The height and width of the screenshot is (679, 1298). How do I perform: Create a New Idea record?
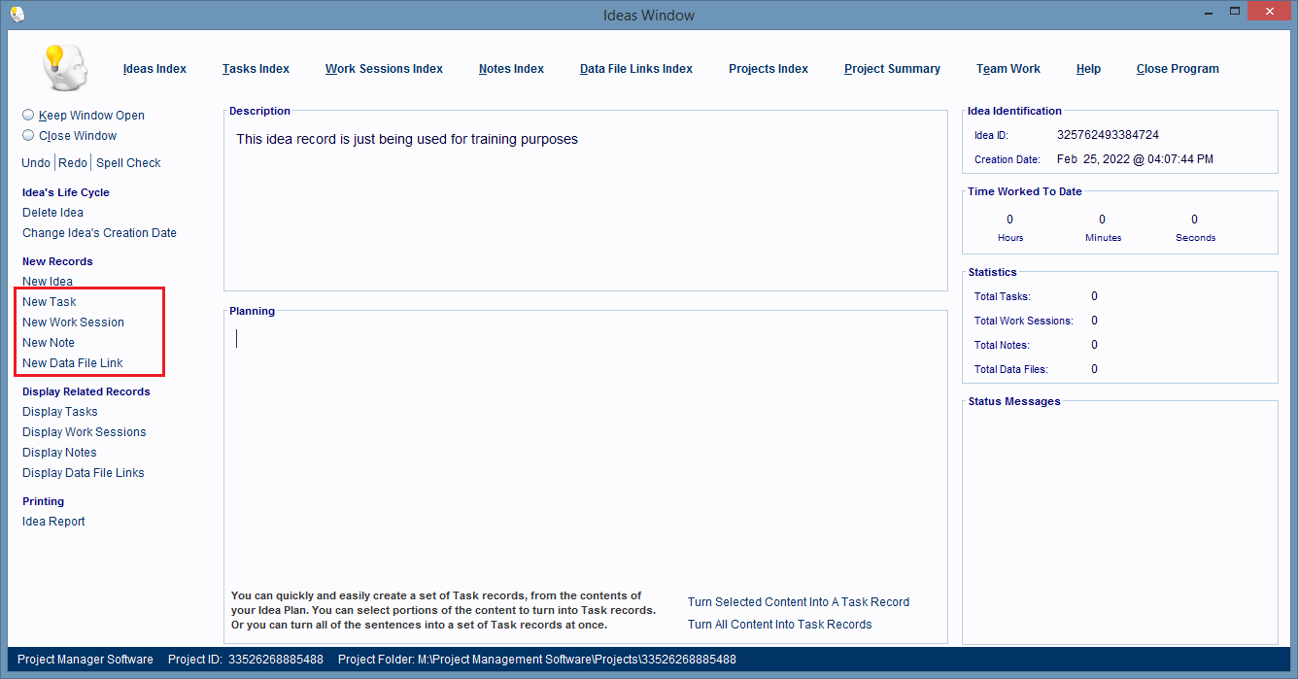(x=48, y=282)
